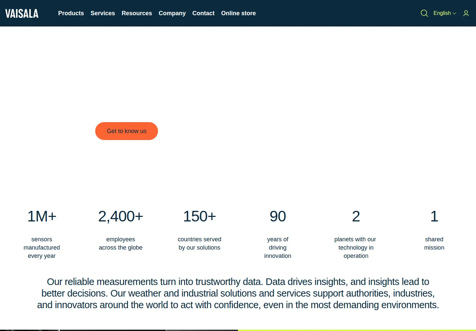Open the user account icon
476x331 pixels.
click(x=466, y=13)
